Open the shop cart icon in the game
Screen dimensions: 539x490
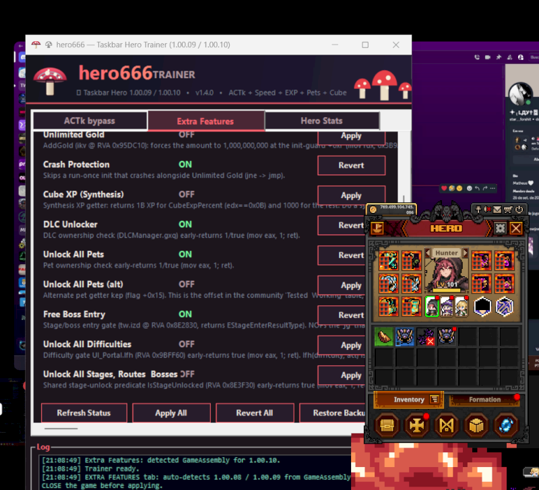(508, 210)
